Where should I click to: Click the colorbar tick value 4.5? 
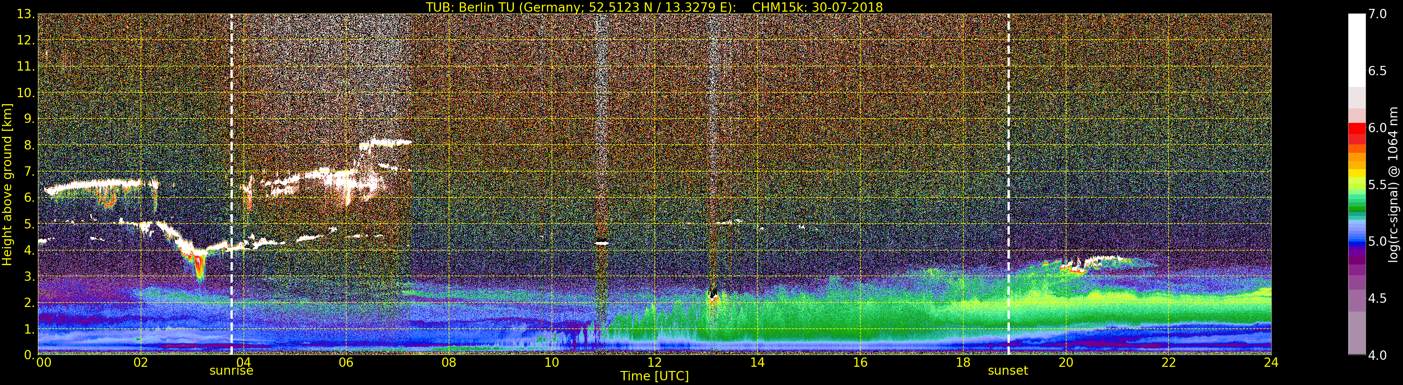[x=1377, y=299]
